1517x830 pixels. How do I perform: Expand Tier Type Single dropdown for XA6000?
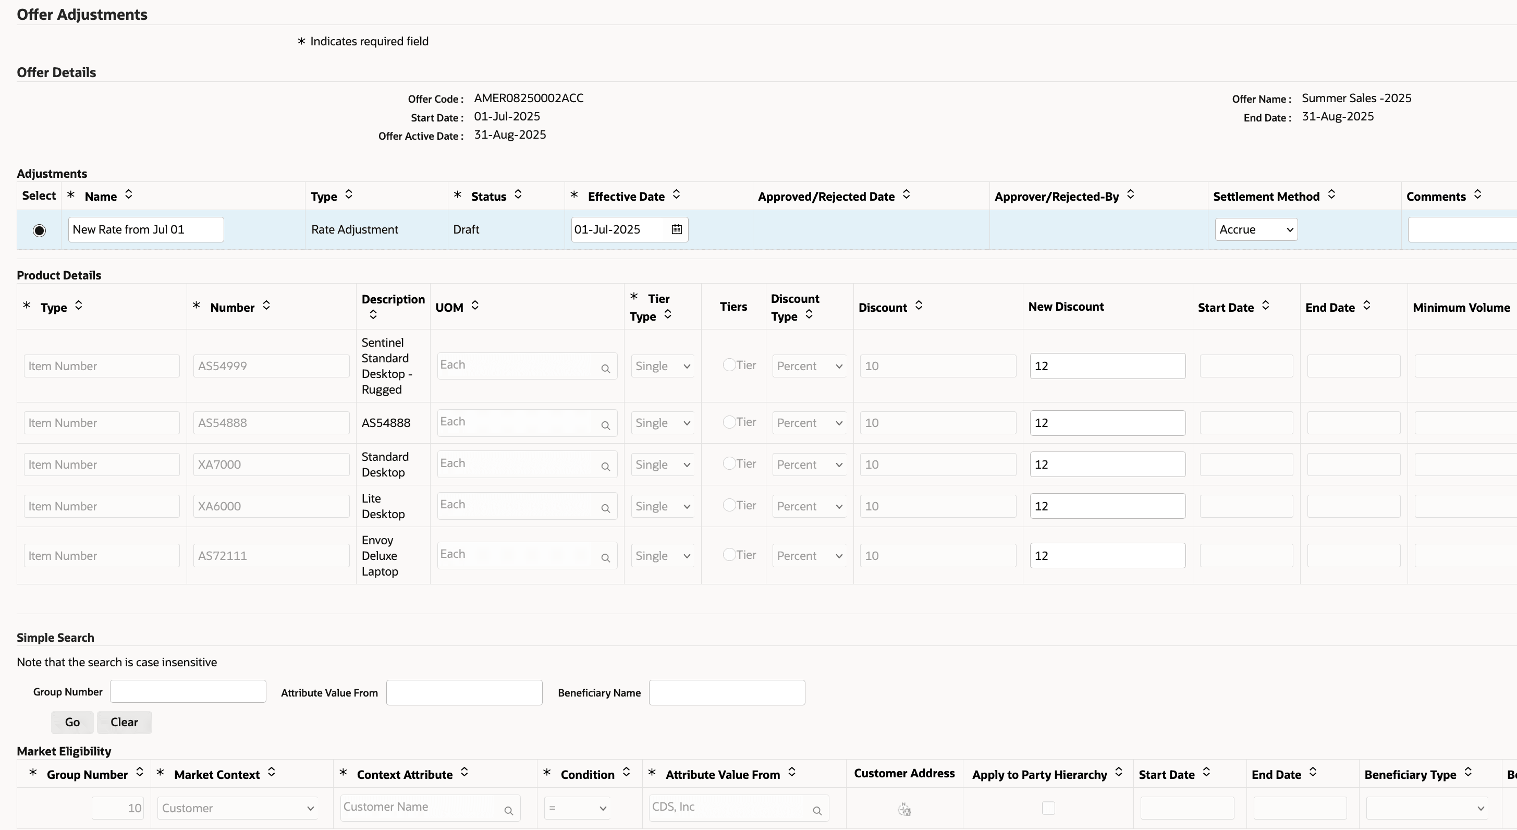click(662, 507)
